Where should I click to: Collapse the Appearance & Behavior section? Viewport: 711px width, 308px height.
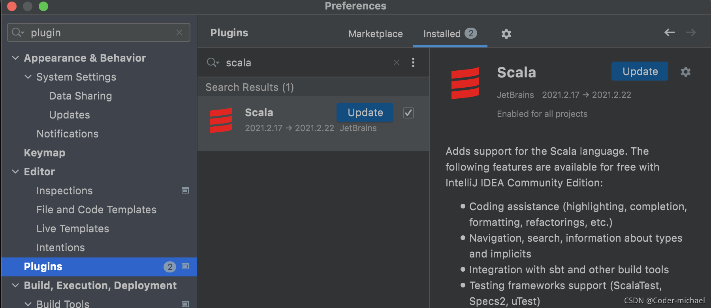point(15,58)
